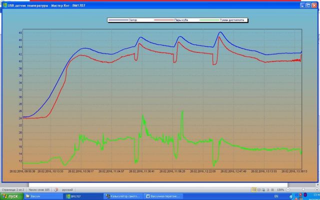320x200 pixels.
Task: Toggle the green 'Туман дистиллята' legend series
Action: (225, 20)
